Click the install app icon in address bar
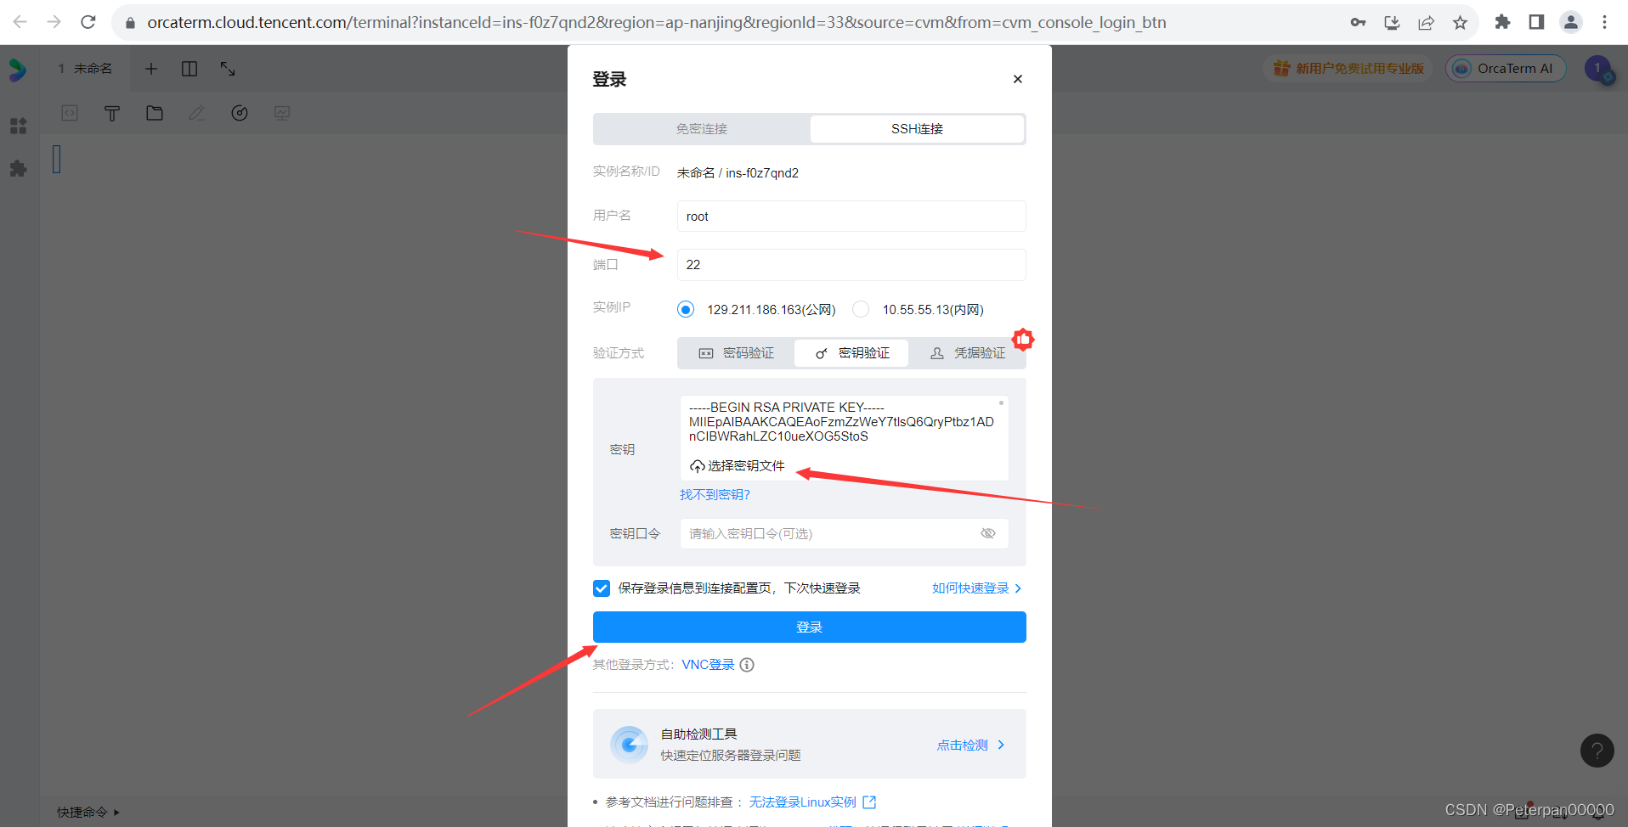1628x827 pixels. 1392,22
